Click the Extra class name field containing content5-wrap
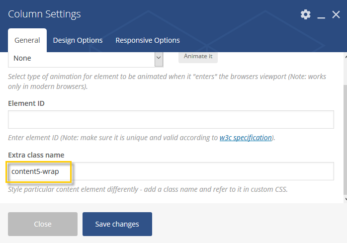 171,171
